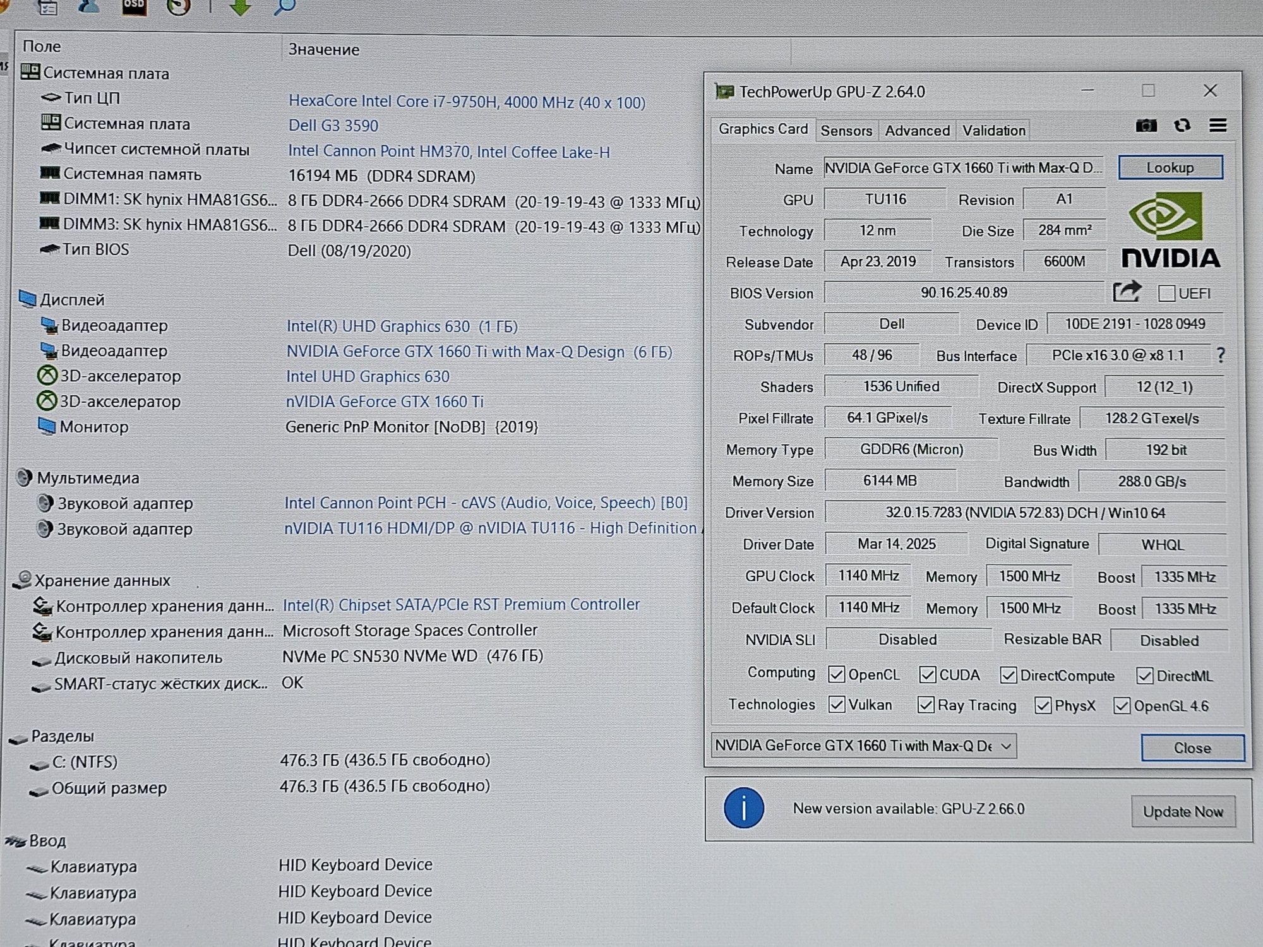Open Dell G3 3590 link

[x=333, y=125]
